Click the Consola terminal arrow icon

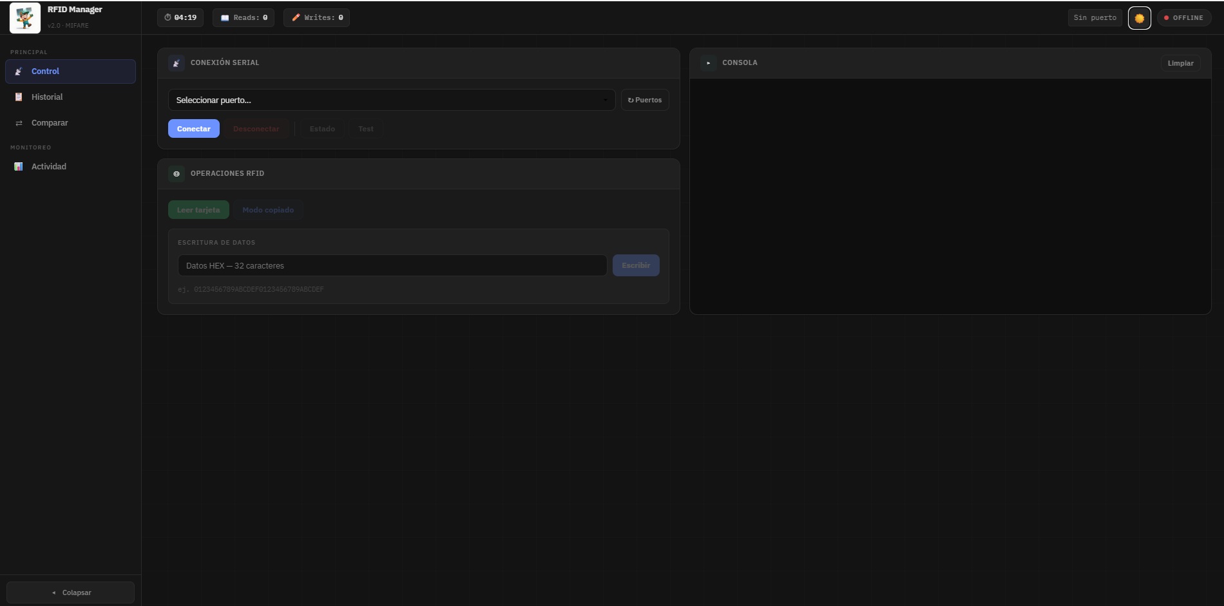(708, 63)
